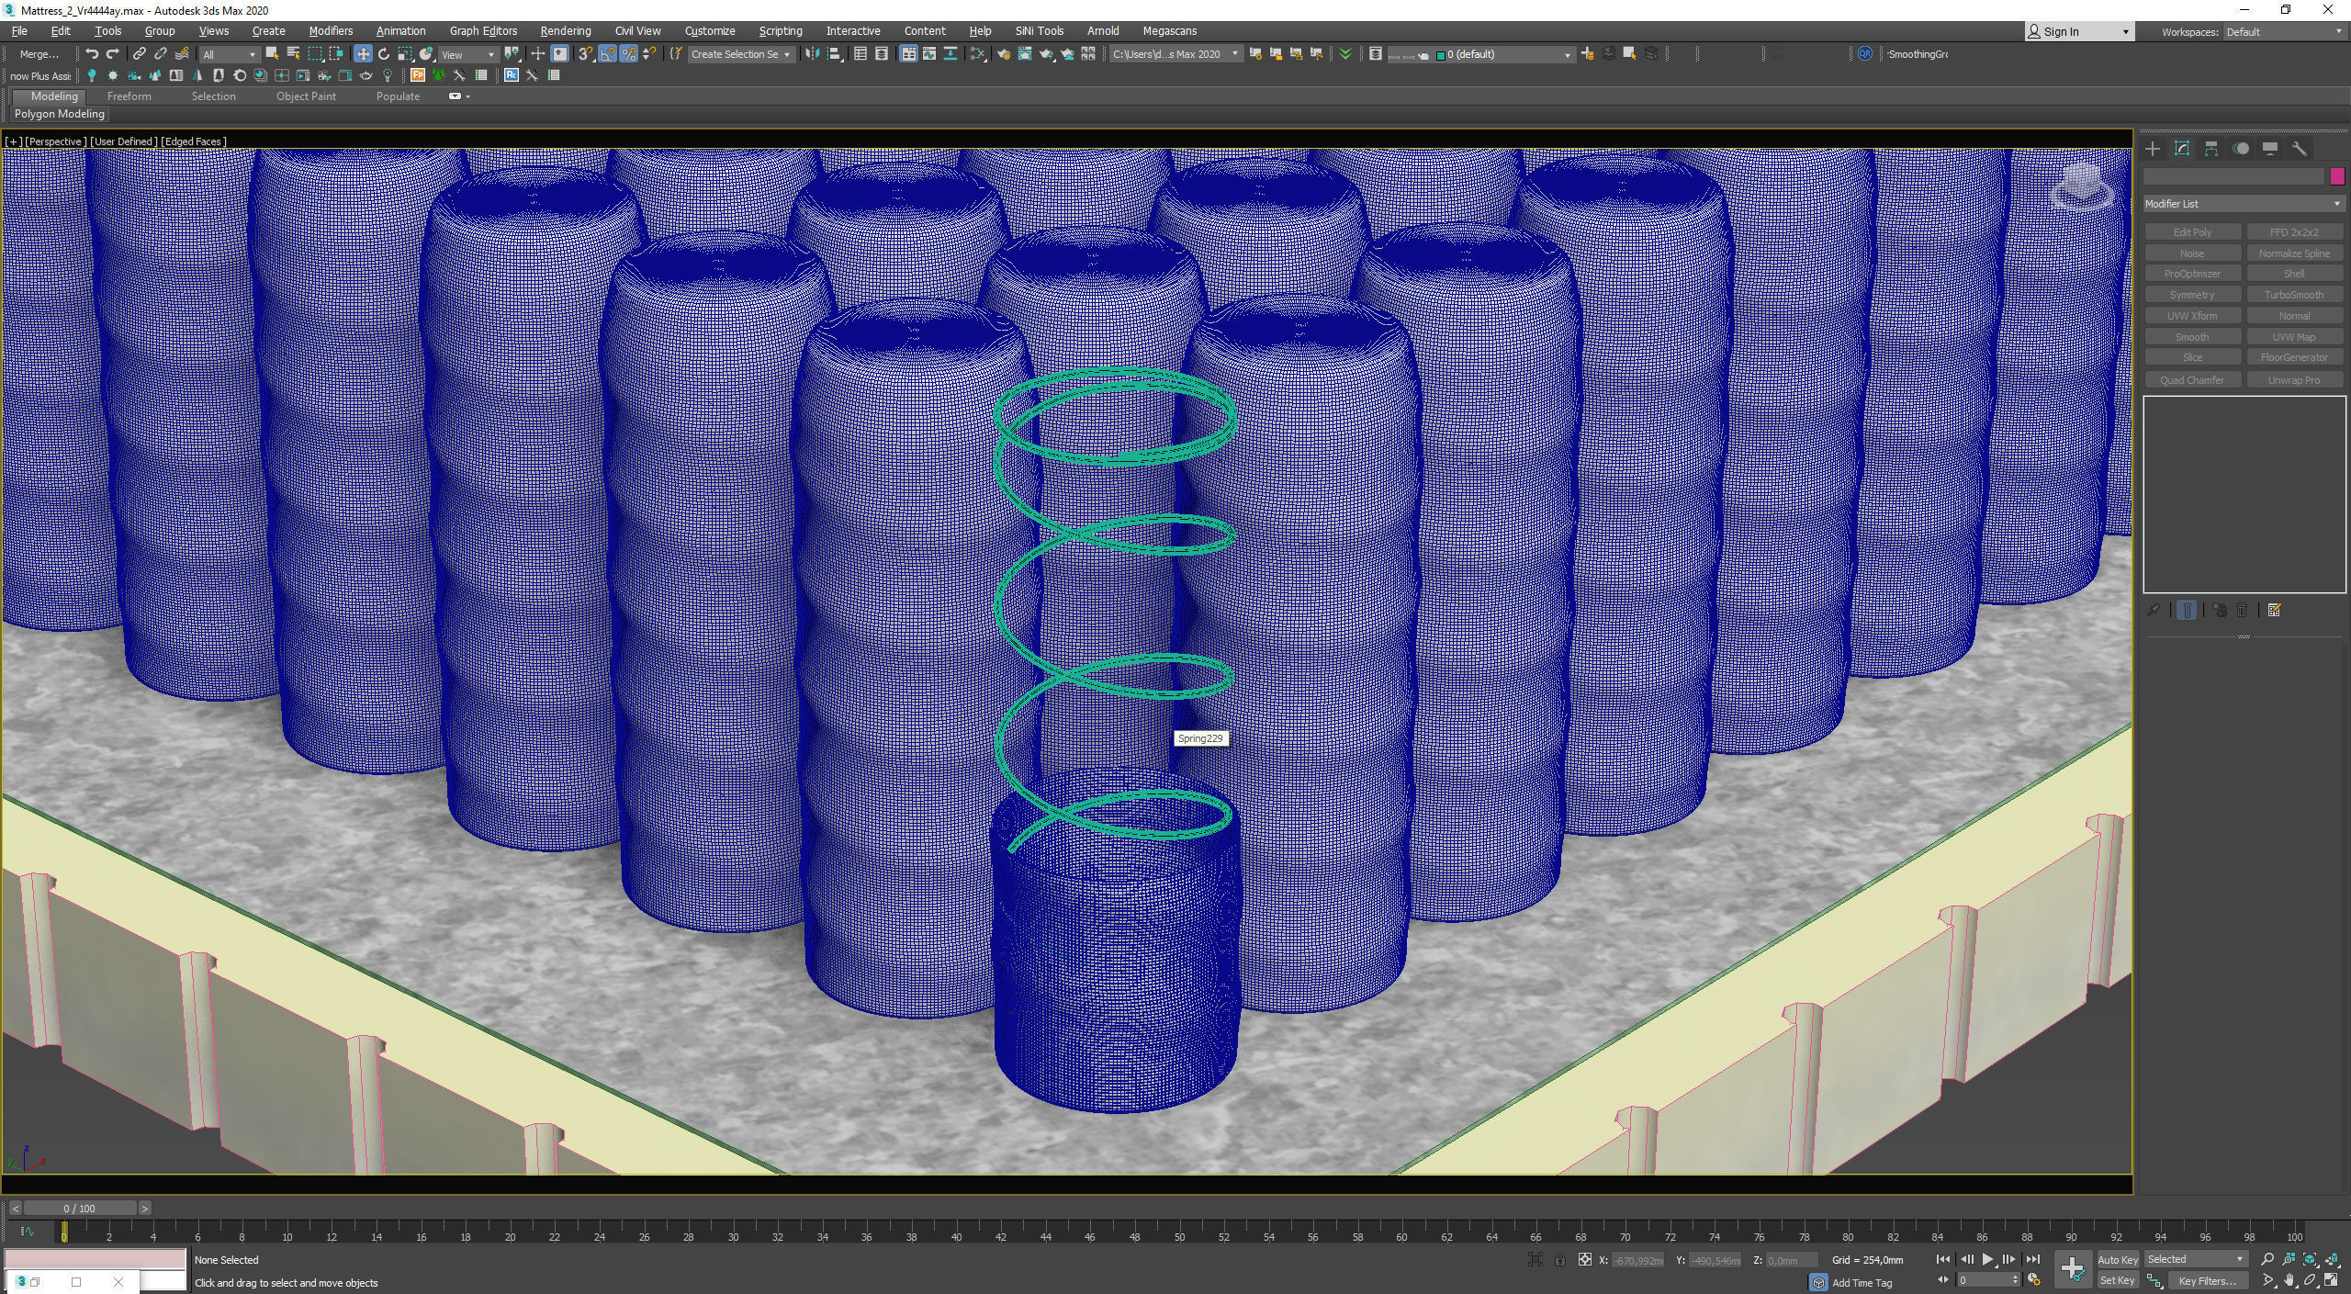Click the TurboSmooth modifier button

coord(2293,295)
